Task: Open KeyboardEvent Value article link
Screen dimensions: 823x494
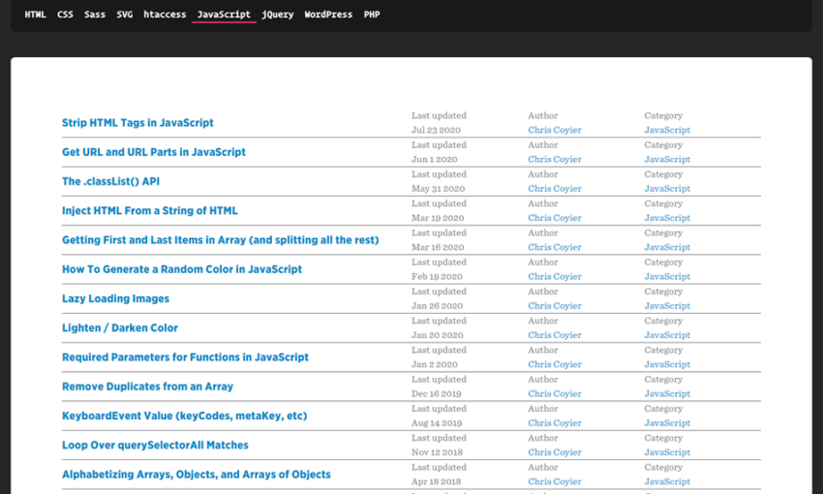Action: (184, 416)
